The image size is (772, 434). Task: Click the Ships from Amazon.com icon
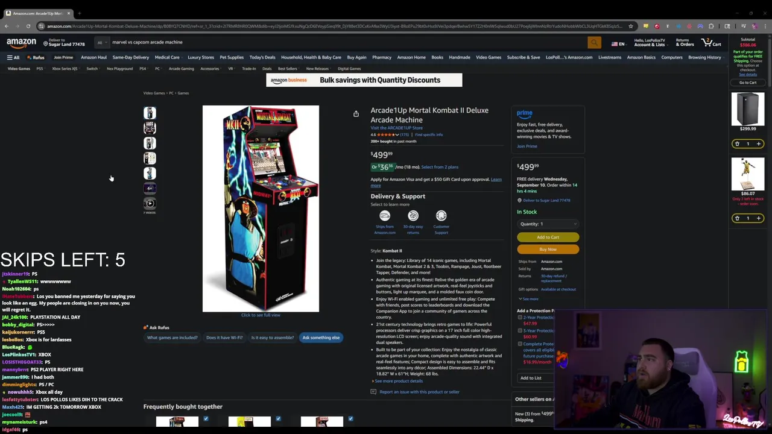(385, 216)
